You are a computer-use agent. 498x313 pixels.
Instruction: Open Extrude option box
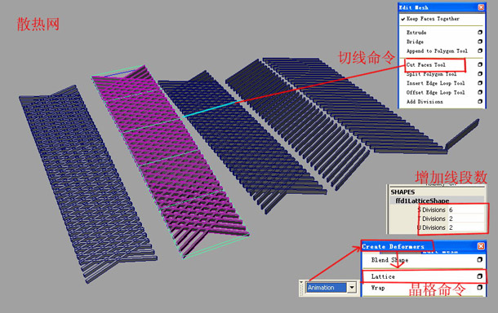480,32
